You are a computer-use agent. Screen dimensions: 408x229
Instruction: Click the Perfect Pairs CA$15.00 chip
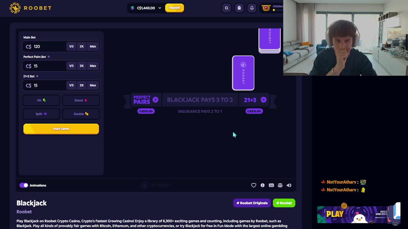click(146, 111)
